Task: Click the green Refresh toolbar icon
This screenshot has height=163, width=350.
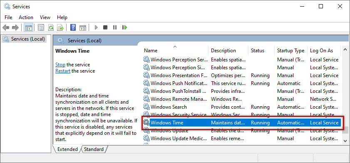Action: point(51,27)
